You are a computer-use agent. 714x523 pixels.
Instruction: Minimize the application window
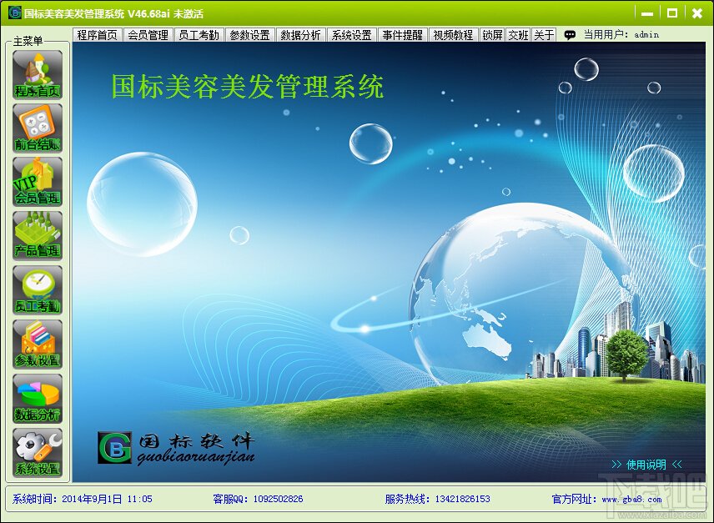pos(647,13)
